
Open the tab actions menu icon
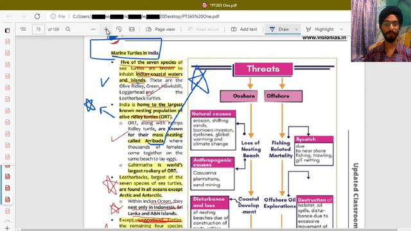pos(7,31)
